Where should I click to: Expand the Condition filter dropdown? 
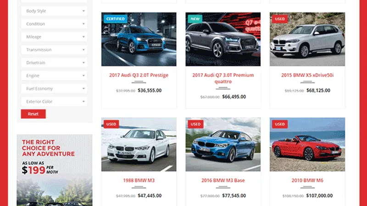tap(54, 24)
